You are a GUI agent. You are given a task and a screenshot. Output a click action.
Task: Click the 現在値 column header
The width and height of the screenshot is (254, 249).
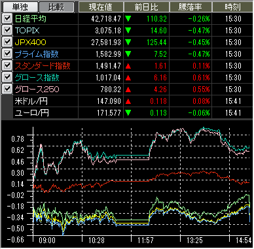(101, 7)
